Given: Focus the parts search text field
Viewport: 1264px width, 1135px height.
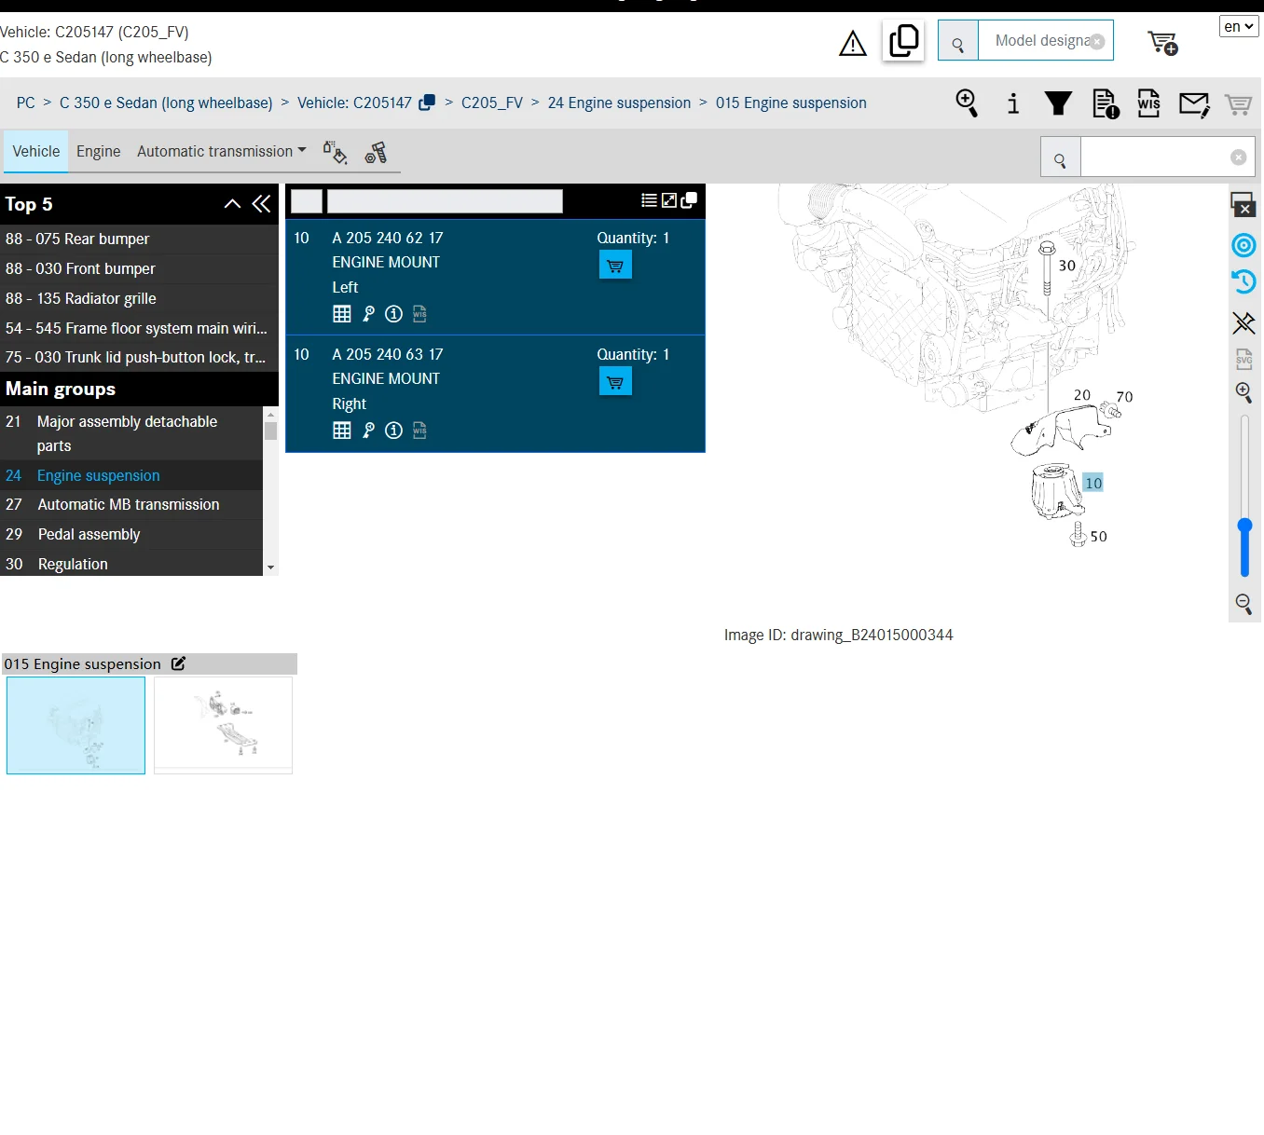Looking at the screenshot, I should (x=1156, y=157).
